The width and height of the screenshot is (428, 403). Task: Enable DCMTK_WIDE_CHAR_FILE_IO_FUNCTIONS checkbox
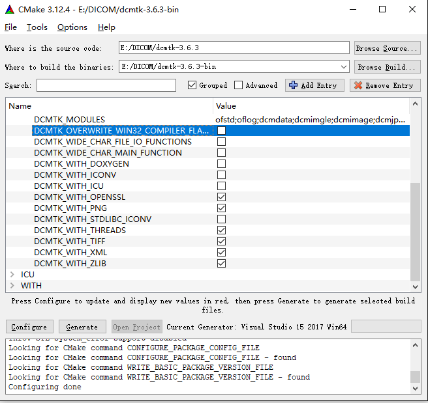[x=221, y=141]
